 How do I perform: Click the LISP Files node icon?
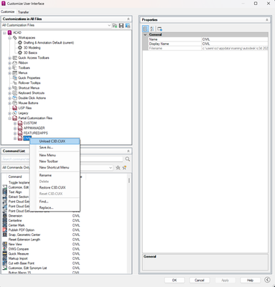click(x=15, y=108)
